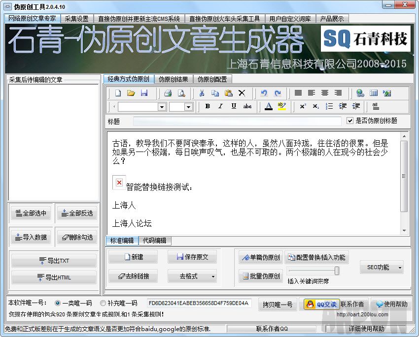Screen dimensions: 419x337
Task: Click the 插入关键词密度 slider handle
Action: click(x=337, y=271)
